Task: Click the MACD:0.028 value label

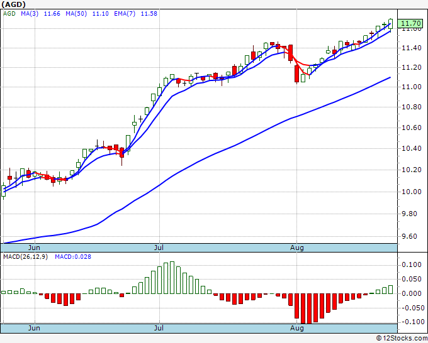Action: (73, 257)
